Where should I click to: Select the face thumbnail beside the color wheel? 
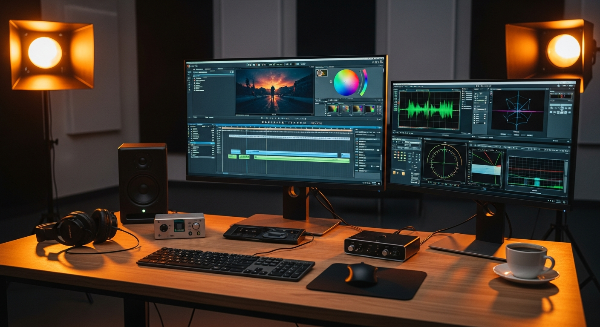[x=321, y=73]
